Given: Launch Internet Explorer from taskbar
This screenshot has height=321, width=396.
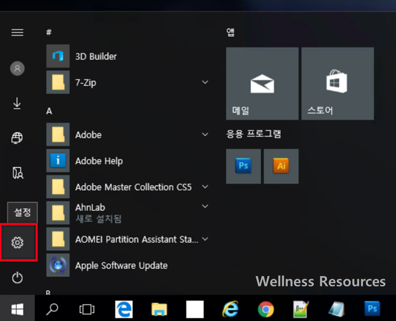Looking at the screenshot, I should tap(230, 309).
